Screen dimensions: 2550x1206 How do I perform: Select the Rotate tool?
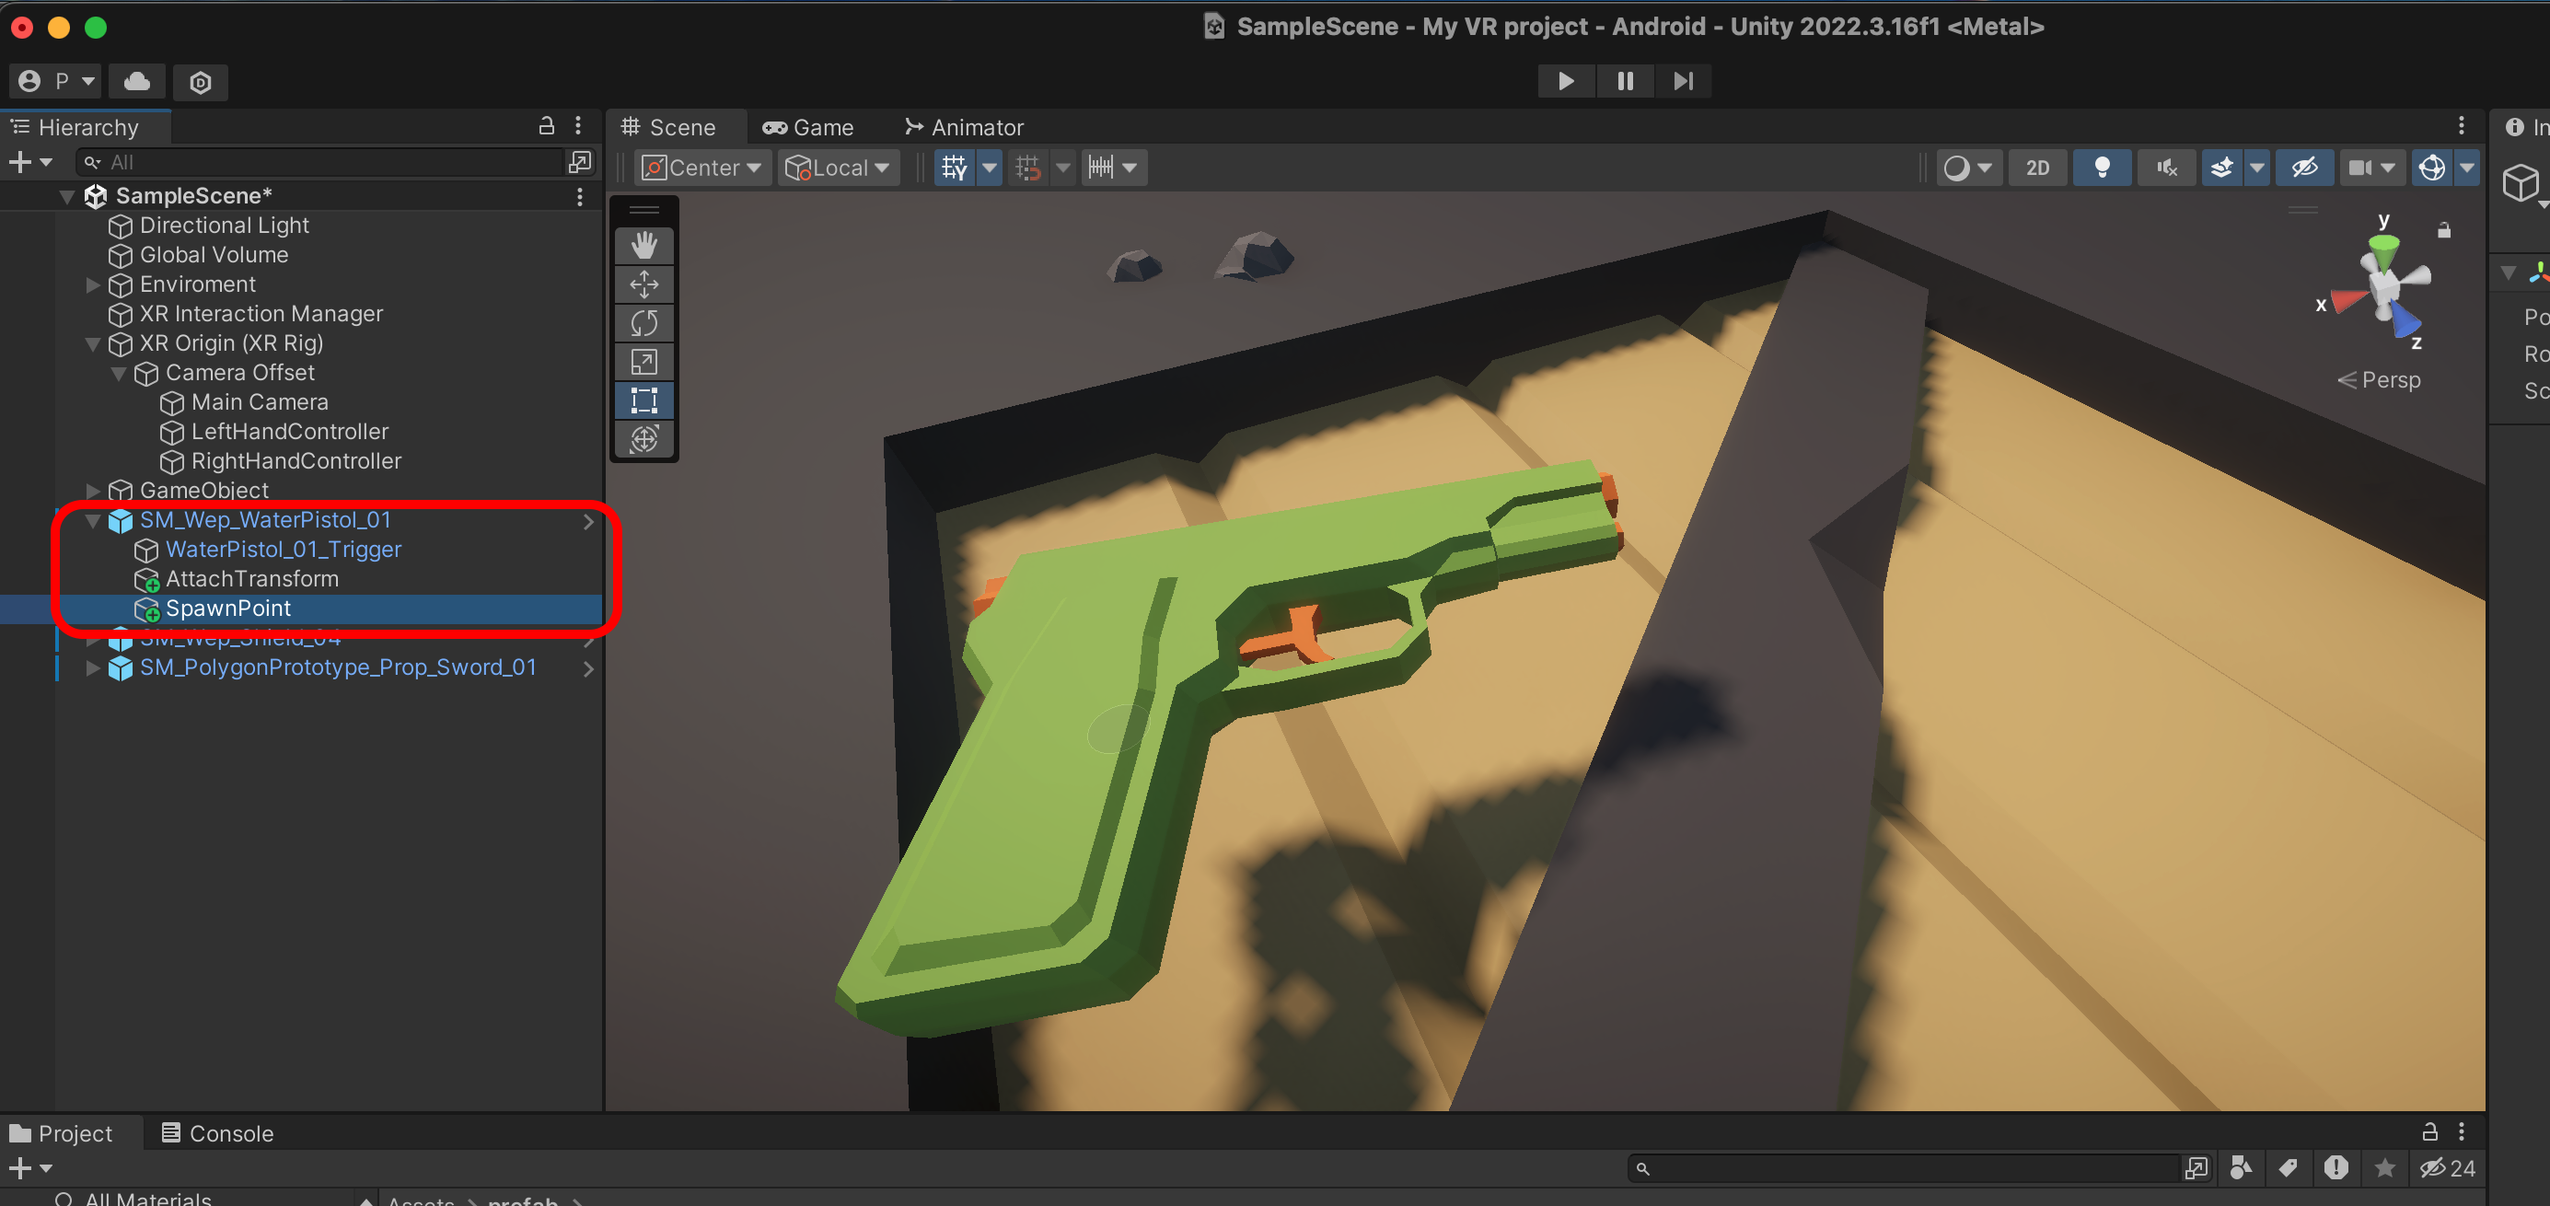pyautogui.click(x=643, y=323)
